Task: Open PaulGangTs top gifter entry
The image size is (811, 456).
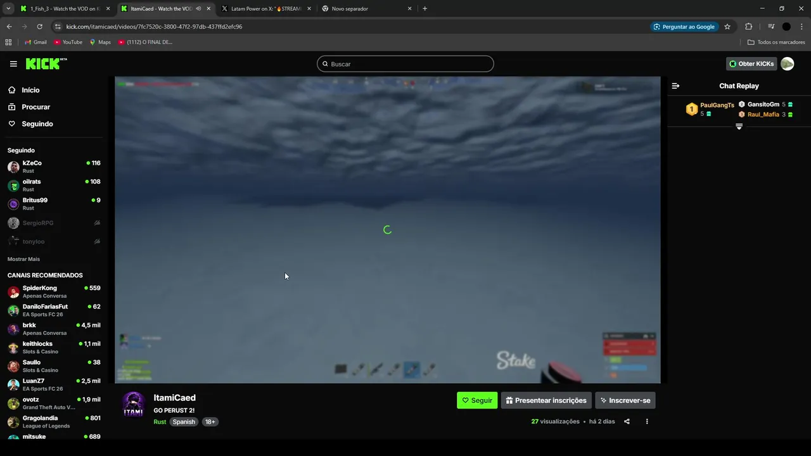Action: 710,109
